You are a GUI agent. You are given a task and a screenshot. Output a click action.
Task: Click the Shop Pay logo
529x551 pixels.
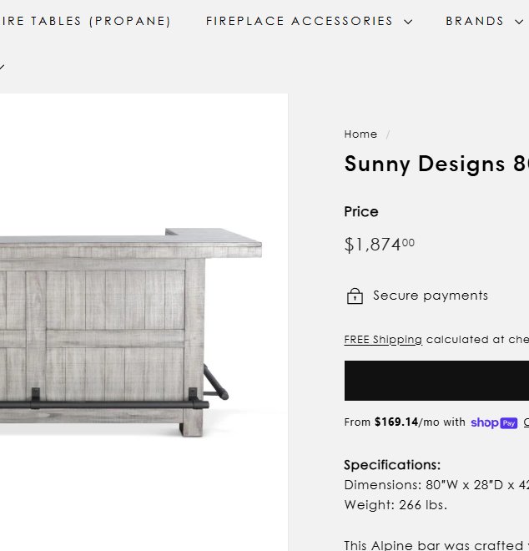pos(494,423)
